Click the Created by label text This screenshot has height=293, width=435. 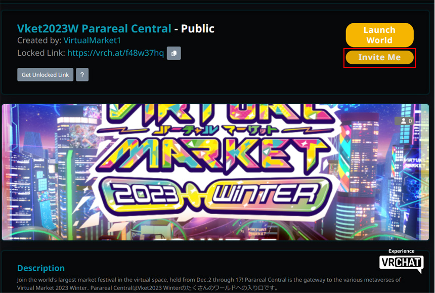pyautogui.click(x=39, y=40)
